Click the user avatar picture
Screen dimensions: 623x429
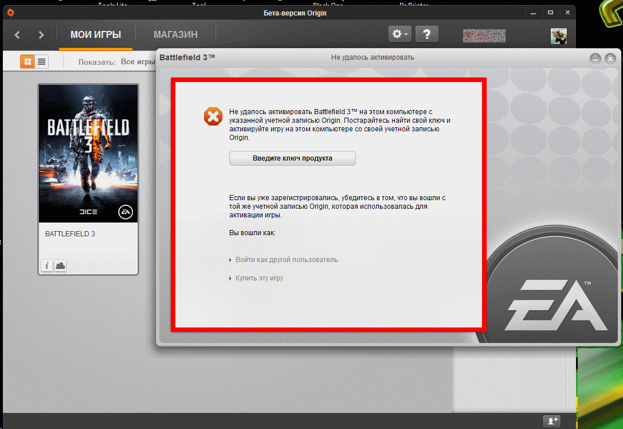click(559, 36)
